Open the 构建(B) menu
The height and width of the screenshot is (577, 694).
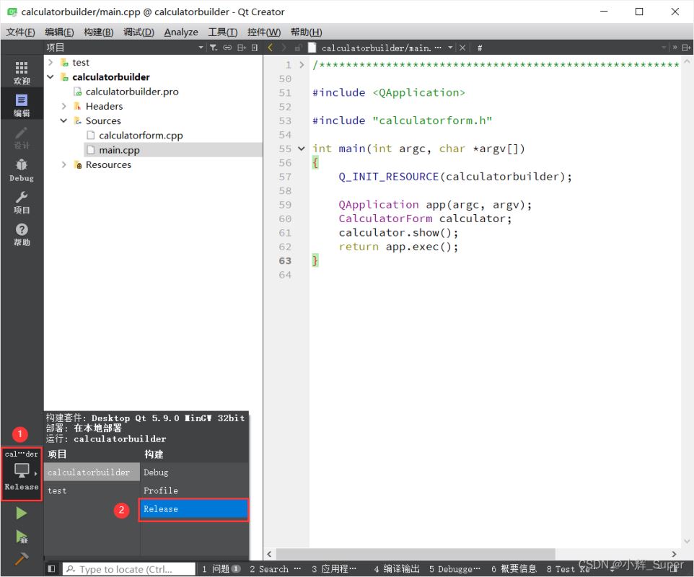tap(98, 32)
